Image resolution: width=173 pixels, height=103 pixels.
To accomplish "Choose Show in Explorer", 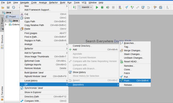I will point(44,92).
